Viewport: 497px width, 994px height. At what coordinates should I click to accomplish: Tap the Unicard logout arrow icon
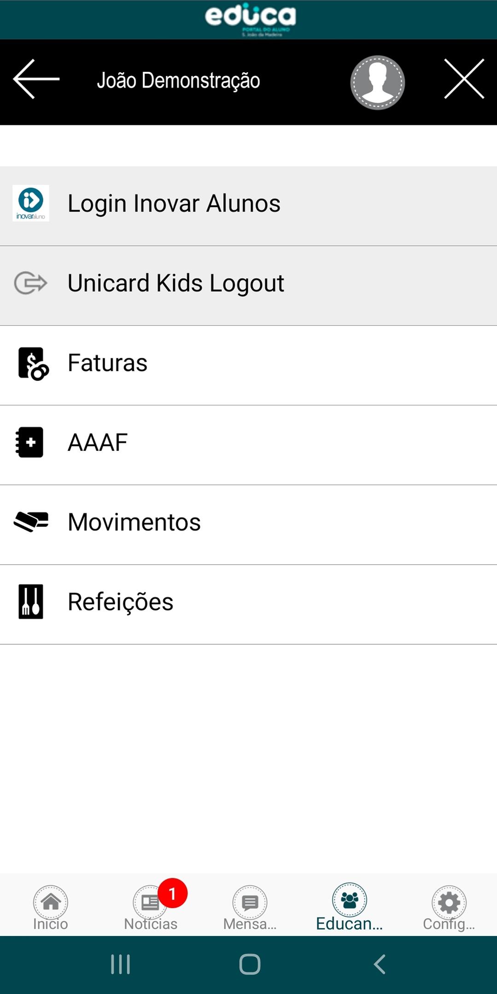pyautogui.click(x=30, y=283)
